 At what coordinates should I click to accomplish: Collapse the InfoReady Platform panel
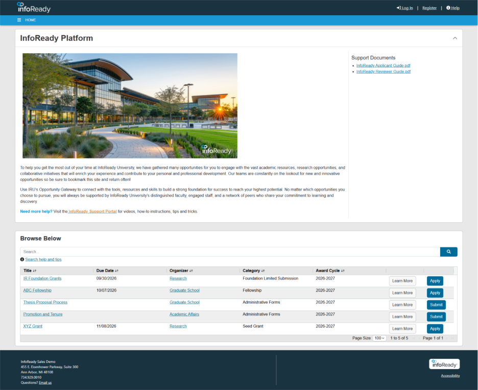tap(455, 38)
